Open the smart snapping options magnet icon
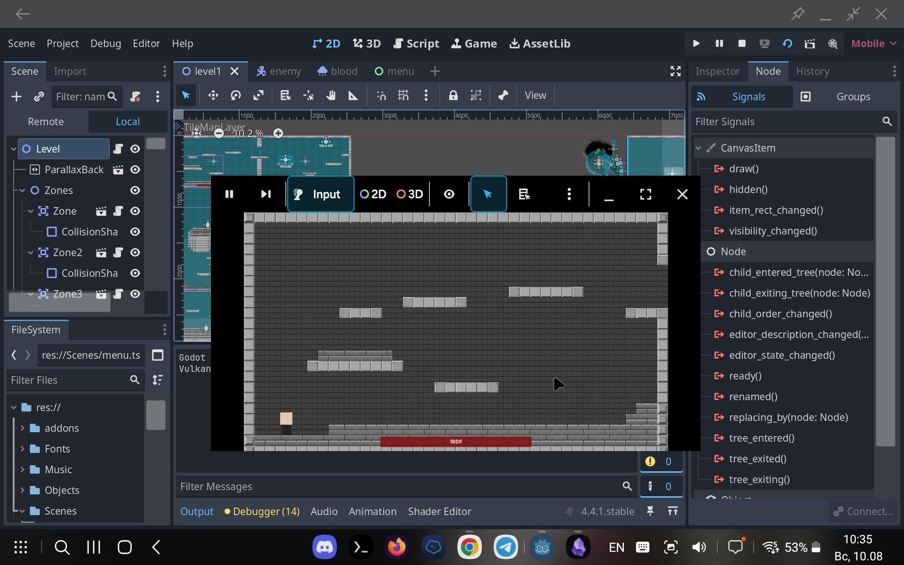Viewport: 904px width, 565px height. coord(382,96)
